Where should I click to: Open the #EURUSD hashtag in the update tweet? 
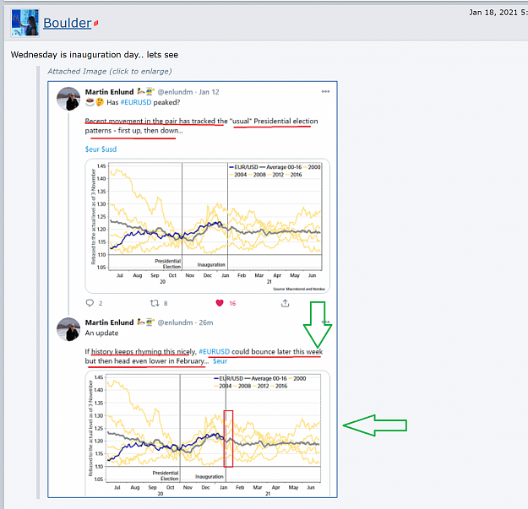(x=215, y=351)
